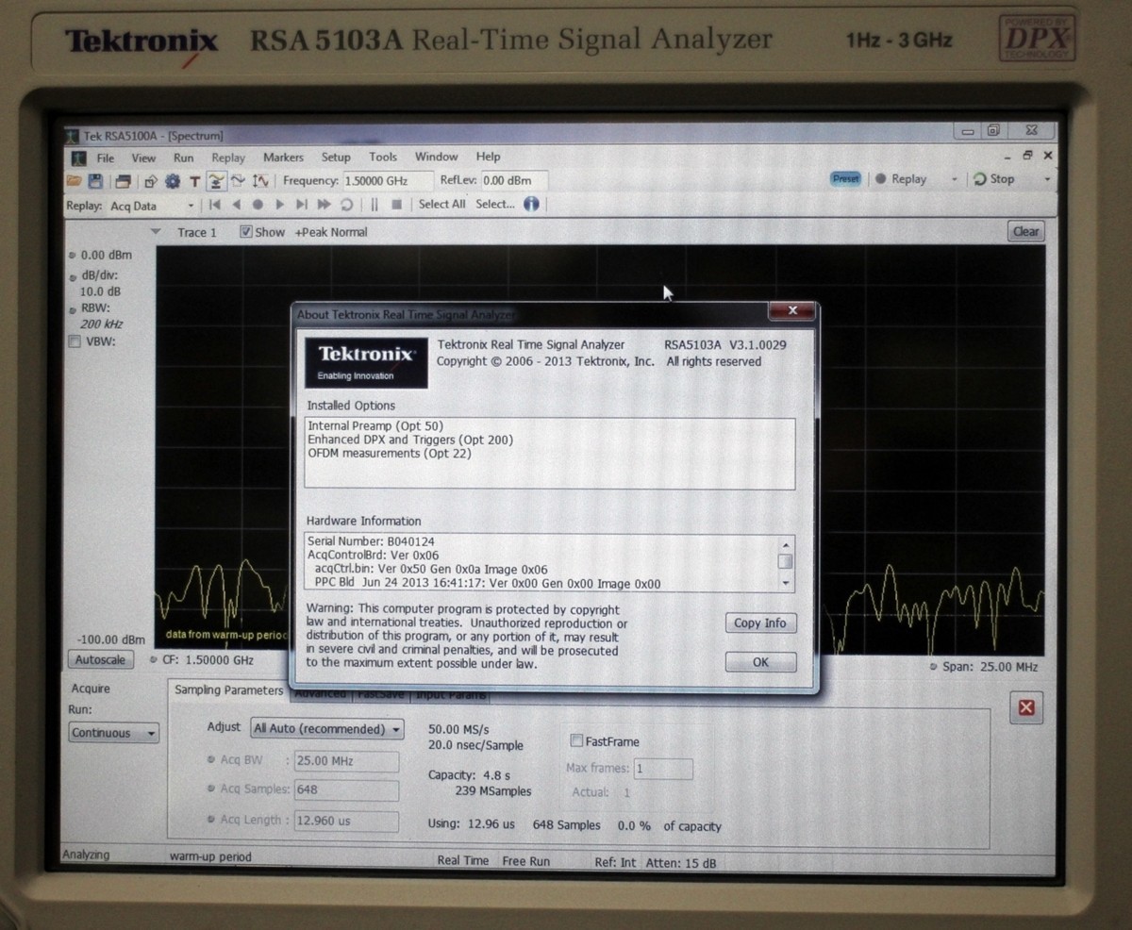
Task: Jump to first replay record
Action: 215,205
